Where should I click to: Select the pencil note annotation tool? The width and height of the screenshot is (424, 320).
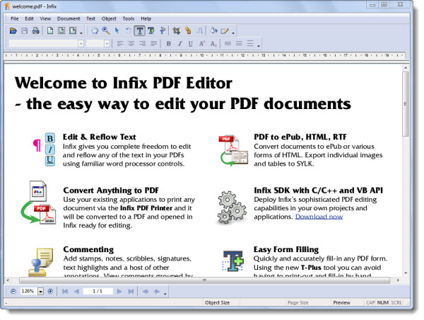pyautogui.click(x=225, y=31)
